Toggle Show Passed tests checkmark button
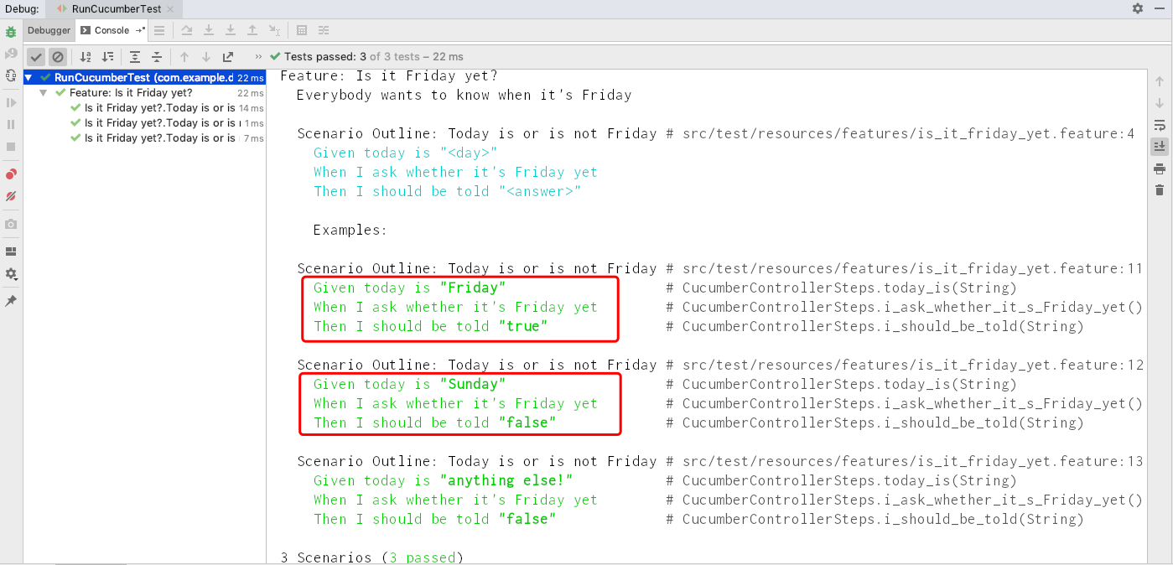The image size is (1173, 565). (x=36, y=57)
